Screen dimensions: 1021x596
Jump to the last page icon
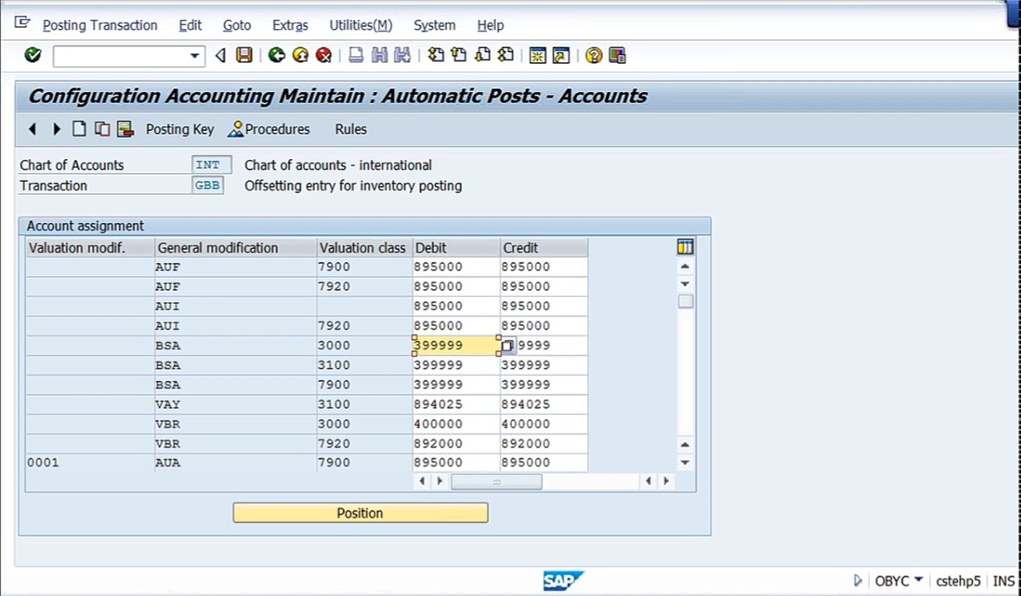pos(506,55)
